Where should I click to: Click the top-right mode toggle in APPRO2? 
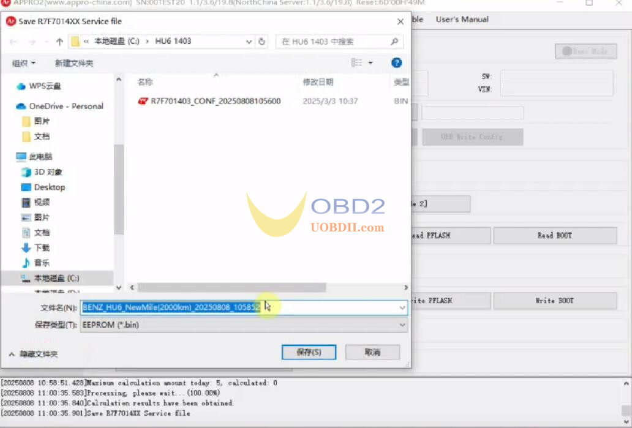[585, 51]
